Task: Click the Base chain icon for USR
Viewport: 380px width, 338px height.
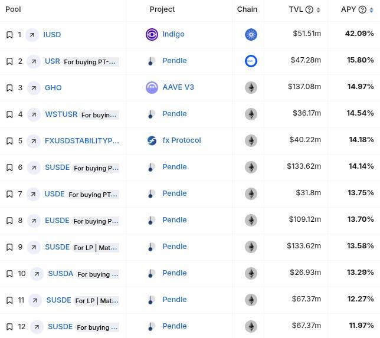Action: [251, 61]
